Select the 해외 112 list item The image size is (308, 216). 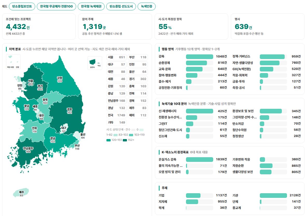[x=138, y=115]
